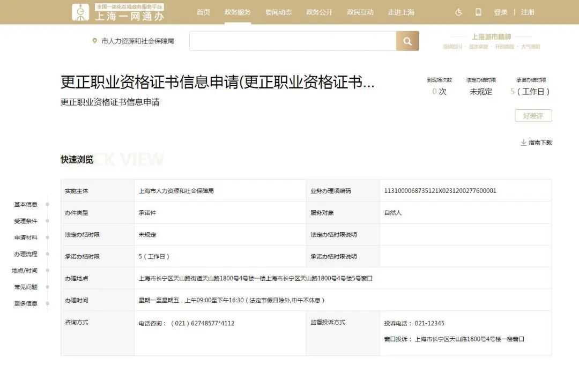Click into the search input field

coord(292,41)
